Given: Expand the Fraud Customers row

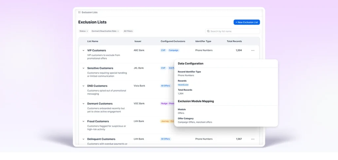Looking at the screenshot, I should [x=84, y=122].
